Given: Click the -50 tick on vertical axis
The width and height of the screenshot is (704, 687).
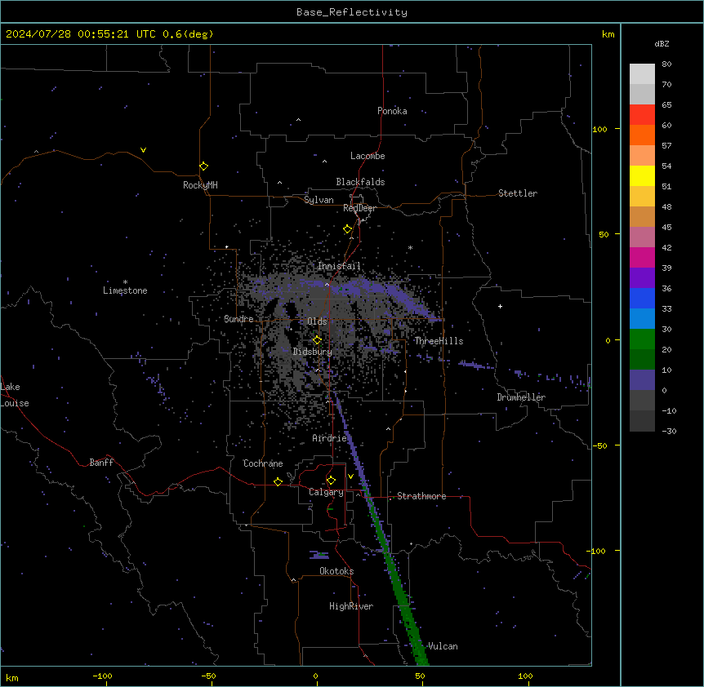Looking at the screenshot, I should [599, 445].
